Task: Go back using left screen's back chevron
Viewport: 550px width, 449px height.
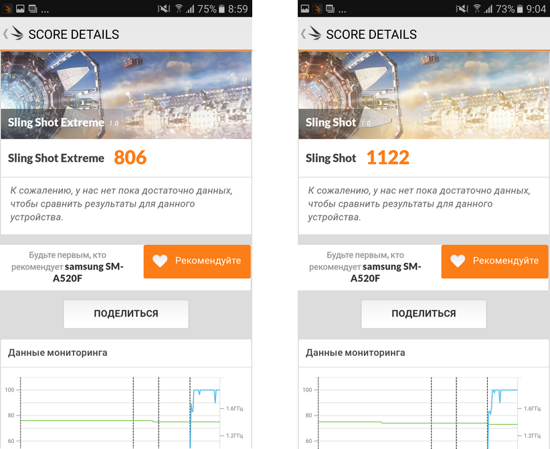Action: (x=5, y=33)
